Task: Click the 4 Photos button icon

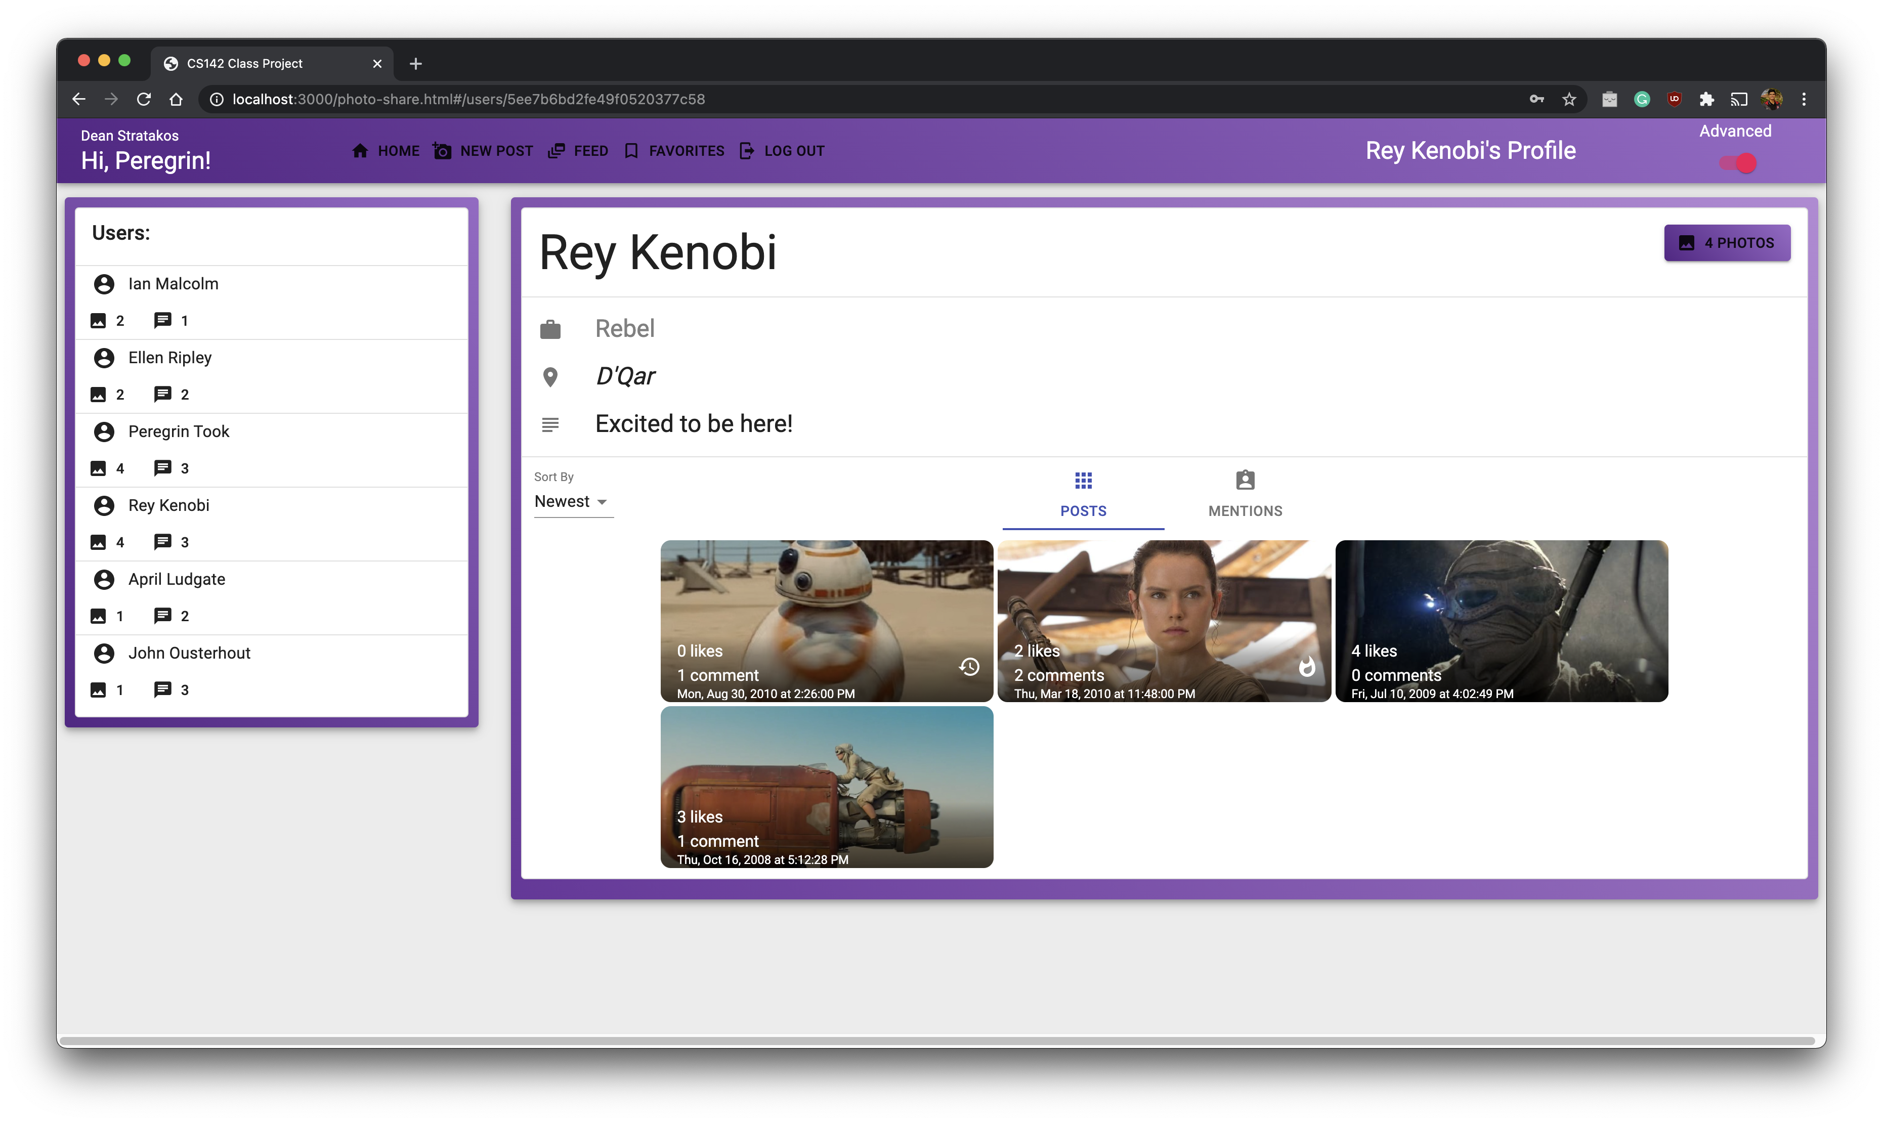Action: click(1687, 242)
